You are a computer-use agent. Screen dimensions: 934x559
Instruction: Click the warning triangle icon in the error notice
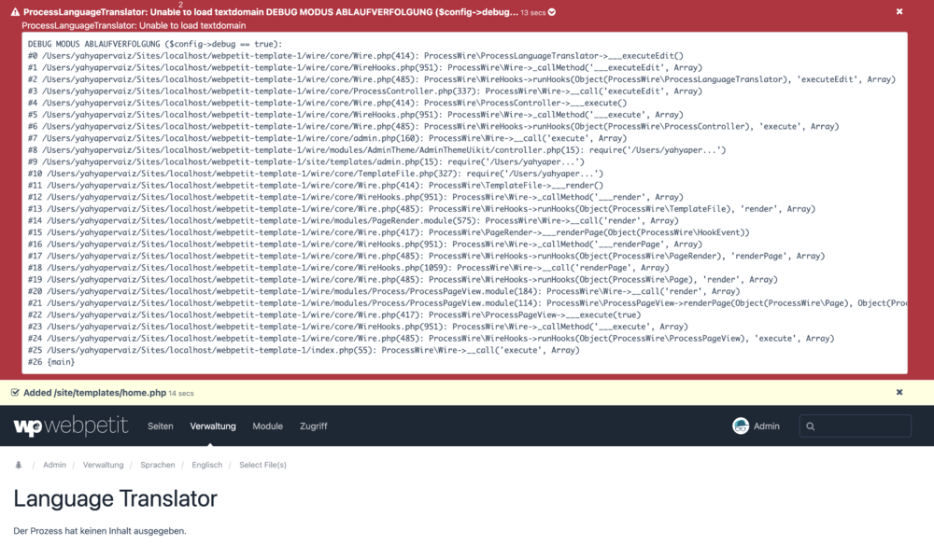click(15, 12)
